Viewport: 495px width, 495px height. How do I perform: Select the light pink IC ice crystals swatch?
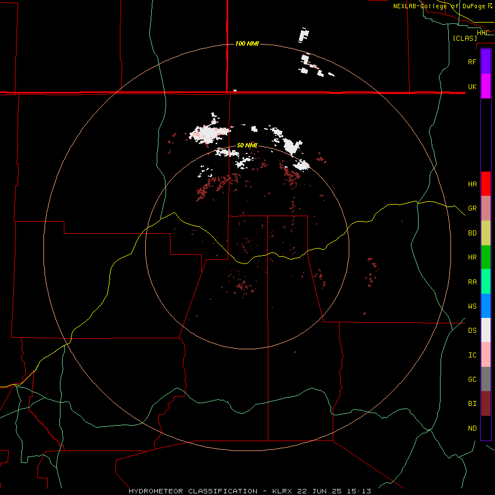click(486, 355)
